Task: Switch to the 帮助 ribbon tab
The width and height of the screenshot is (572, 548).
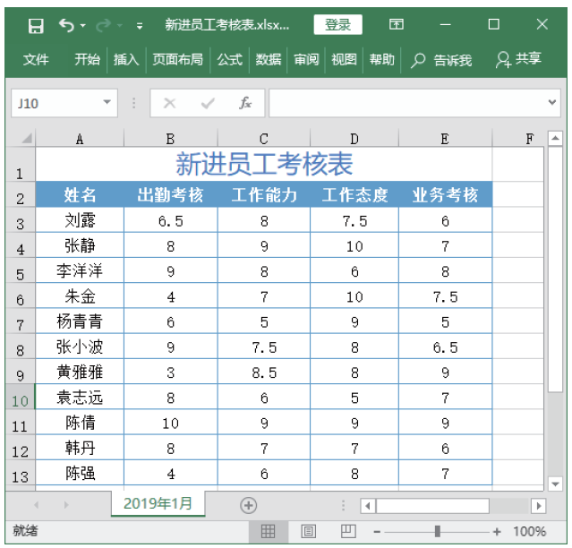Action: pos(382,59)
